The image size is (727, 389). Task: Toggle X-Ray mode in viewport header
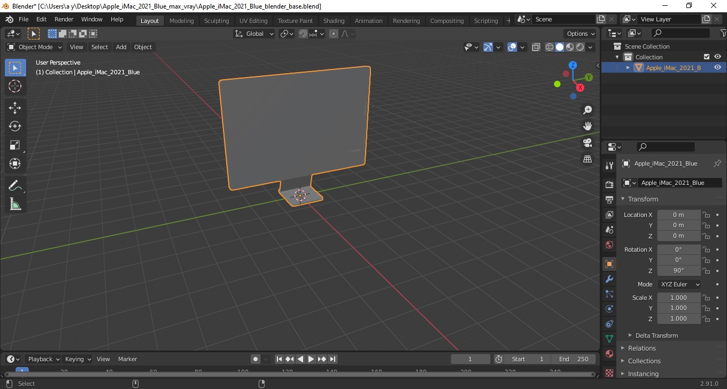(536, 47)
